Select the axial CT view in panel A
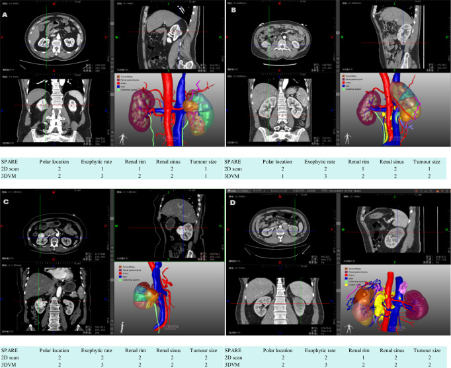This screenshot has width=451, height=368. click(54, 36)
